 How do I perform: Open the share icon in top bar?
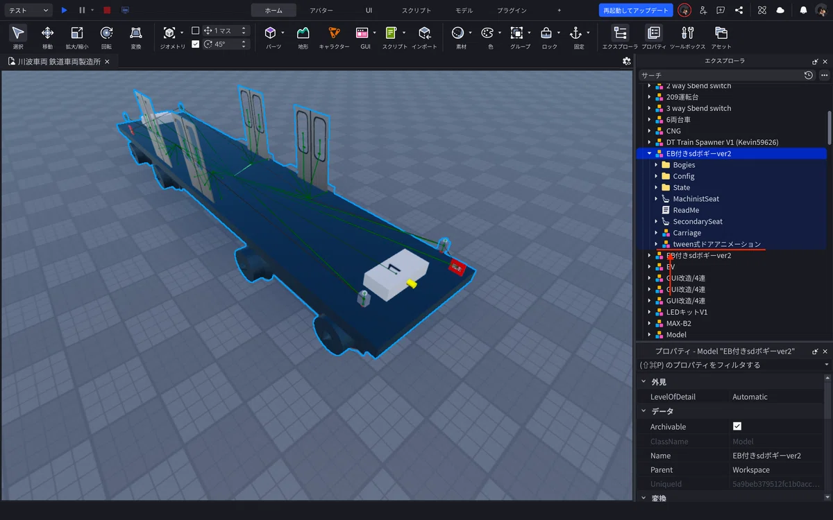point(739,10)
